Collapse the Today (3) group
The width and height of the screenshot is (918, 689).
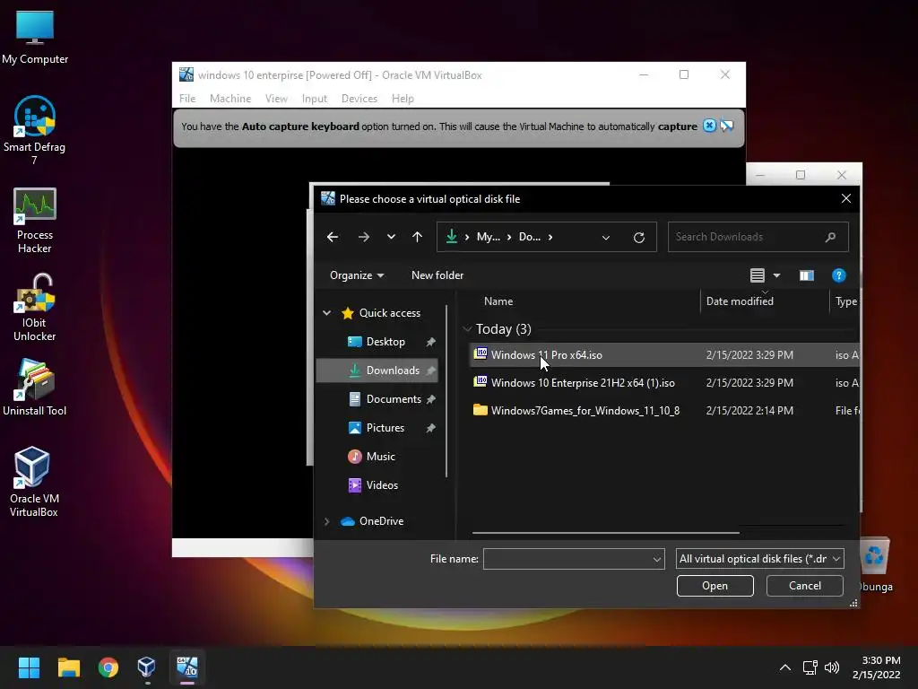coord(466,329)
